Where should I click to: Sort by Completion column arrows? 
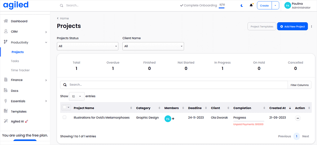pos(264,108)
